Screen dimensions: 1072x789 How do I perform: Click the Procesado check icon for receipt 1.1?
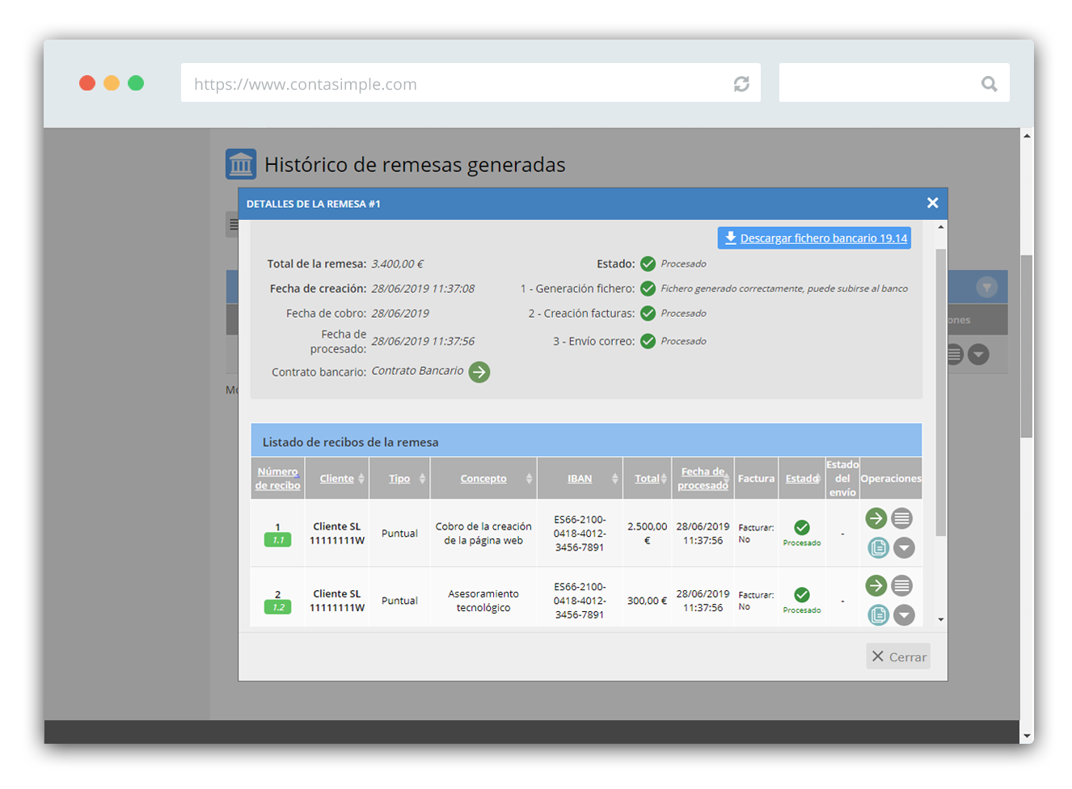click(802, 528)
